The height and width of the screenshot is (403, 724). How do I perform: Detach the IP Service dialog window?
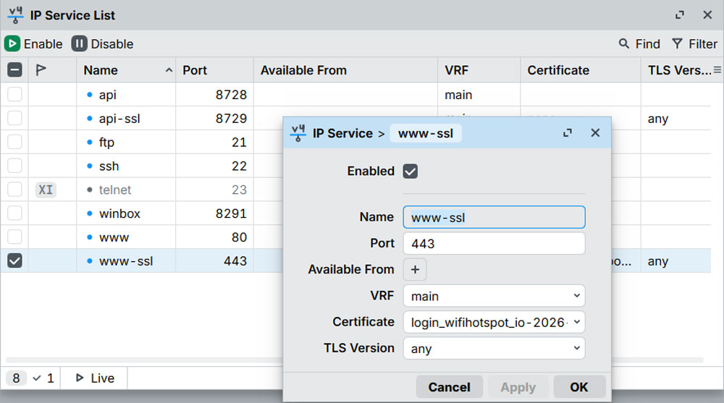(568, 133)
